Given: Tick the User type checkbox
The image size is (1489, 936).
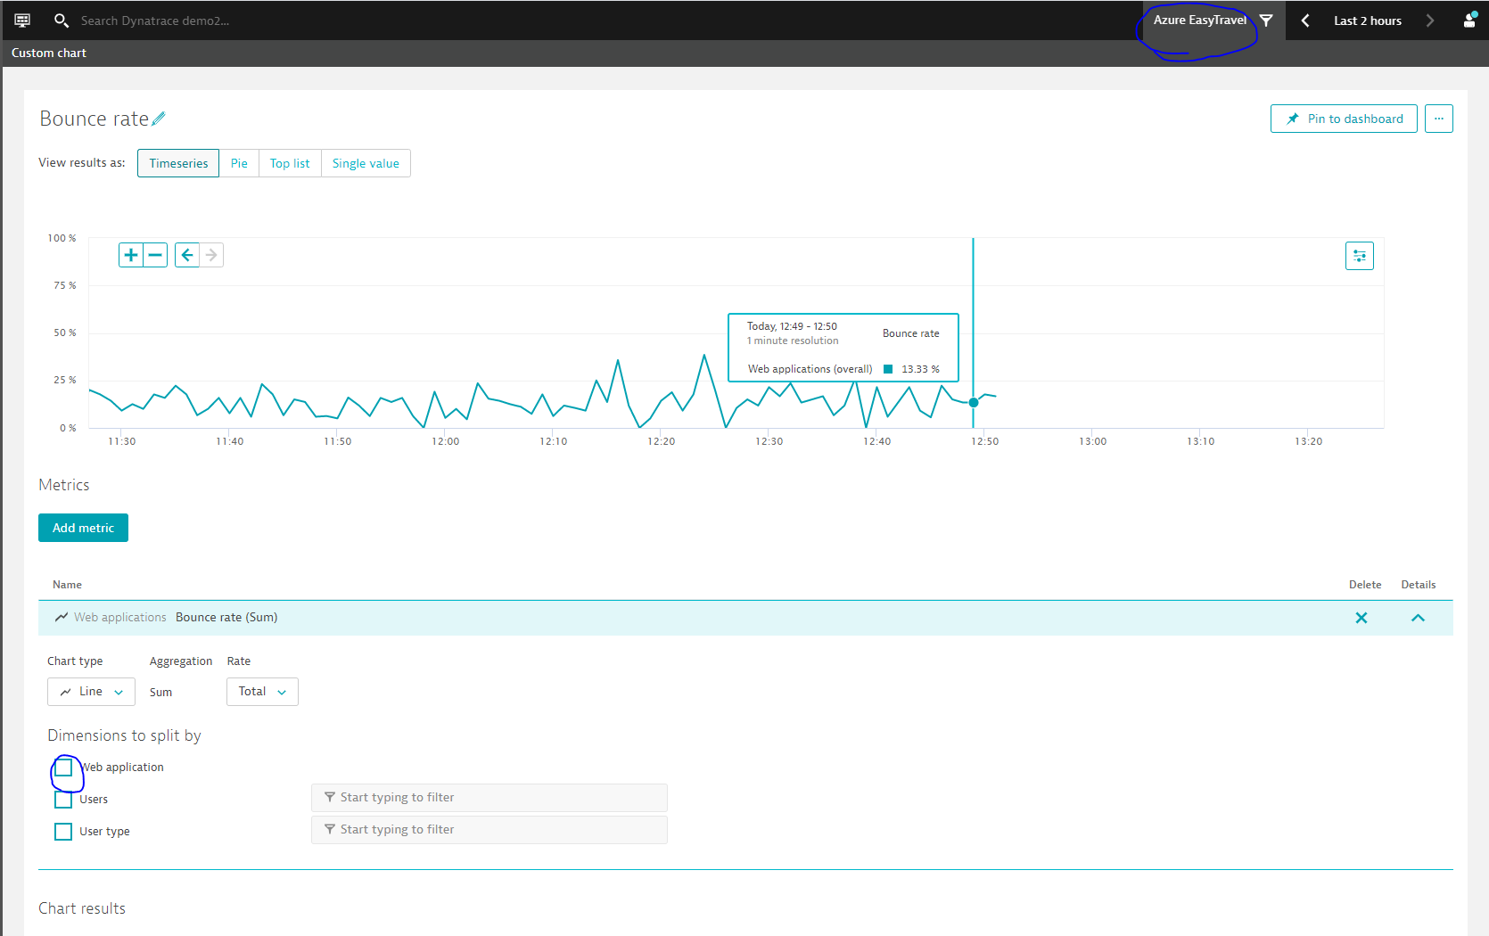Looking at the screenshot, I should (x=63, y=832).
